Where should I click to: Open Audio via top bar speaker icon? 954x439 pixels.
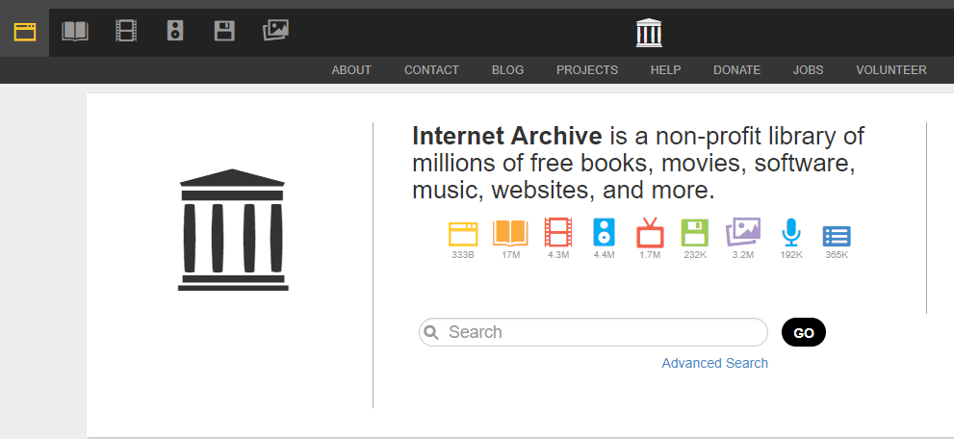click(174, 32)
